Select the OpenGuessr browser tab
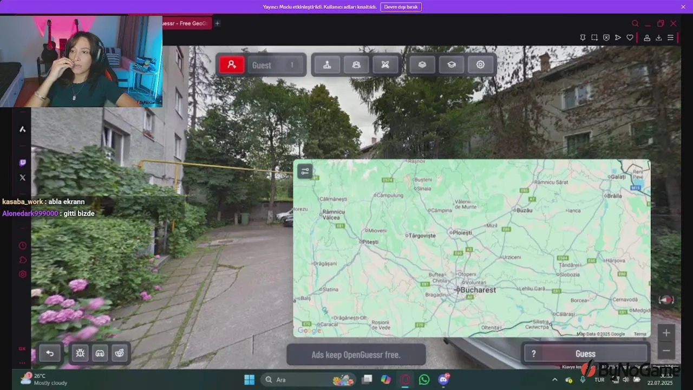This screenshot has height=390, width=693. coord(187,23)
